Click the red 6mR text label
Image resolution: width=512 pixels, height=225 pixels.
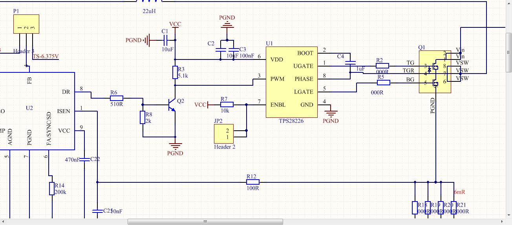[x=459, y=192]
